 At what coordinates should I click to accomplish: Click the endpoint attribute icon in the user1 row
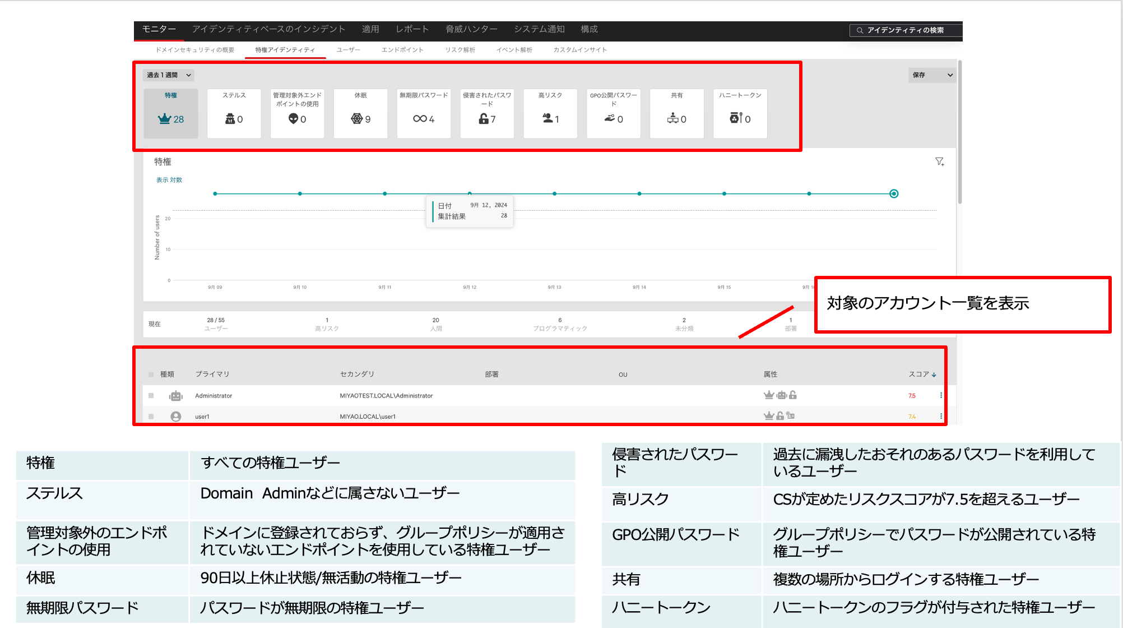click(790, 415)
